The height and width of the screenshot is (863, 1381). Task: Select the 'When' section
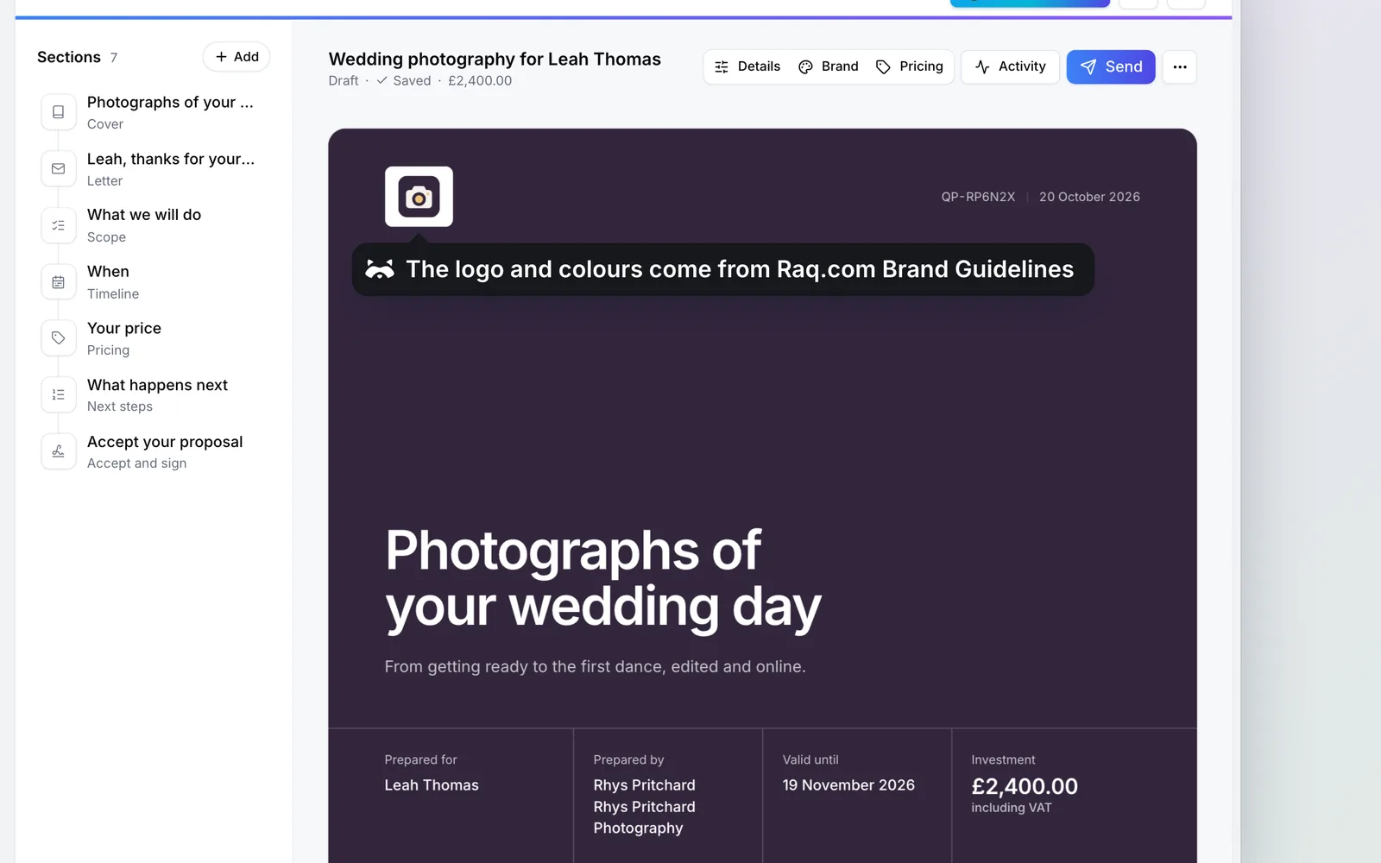click(x=154, y=282)
